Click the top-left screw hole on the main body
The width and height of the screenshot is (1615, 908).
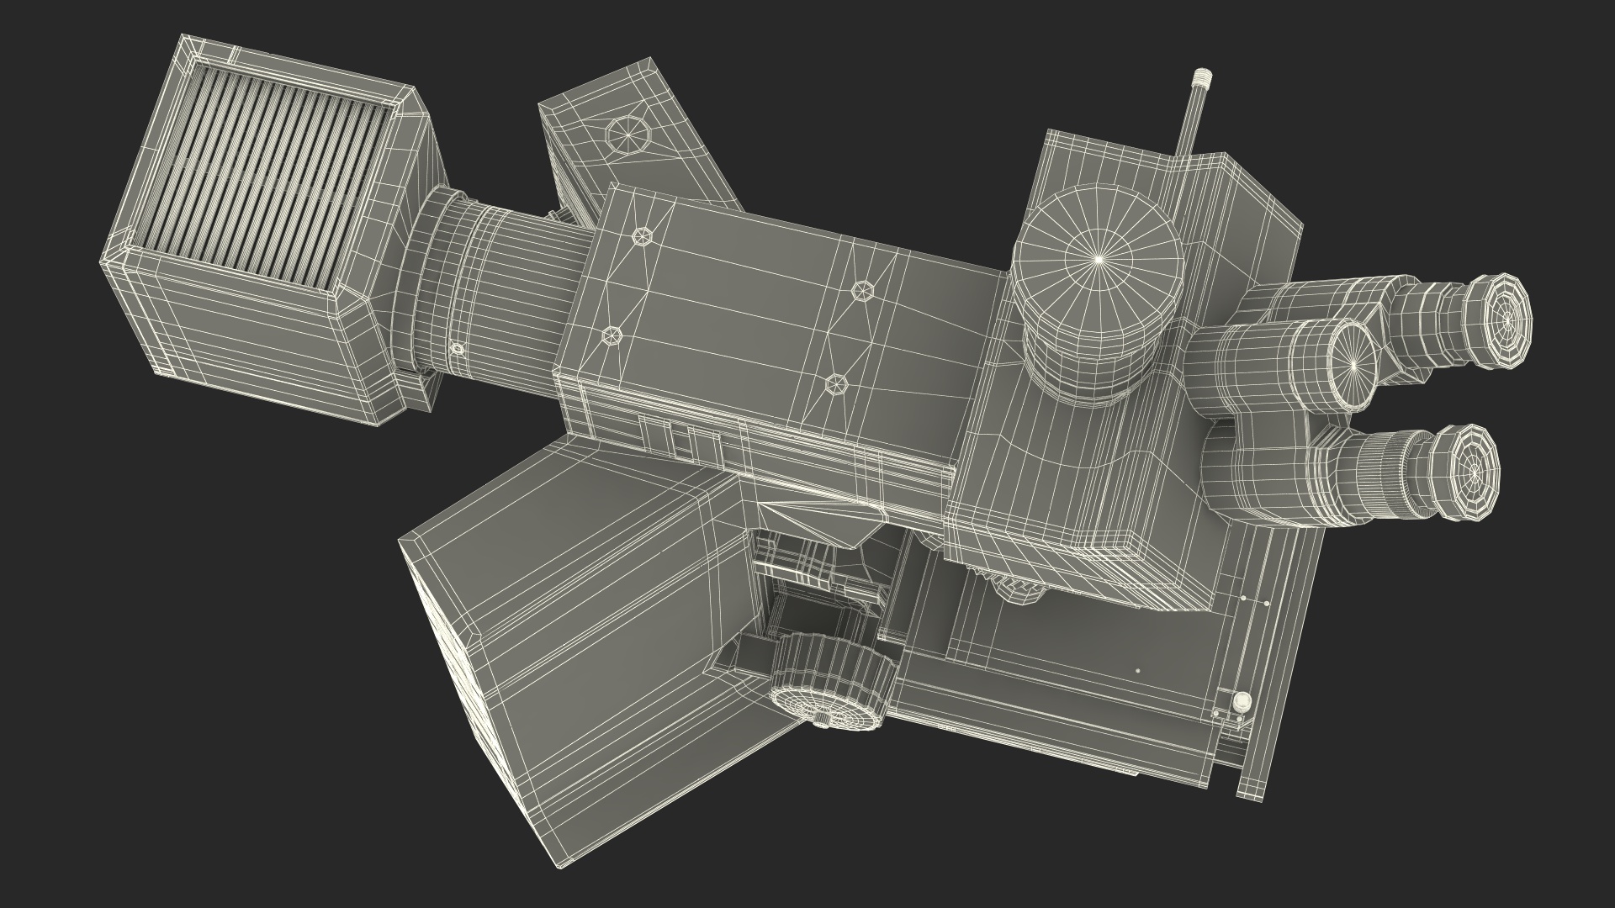[643, 237]
